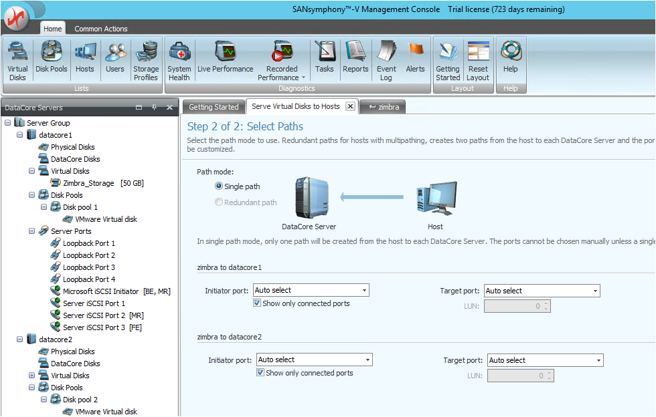
Task: Select Loopback Port 4 in tree
Action: point(83,279)
